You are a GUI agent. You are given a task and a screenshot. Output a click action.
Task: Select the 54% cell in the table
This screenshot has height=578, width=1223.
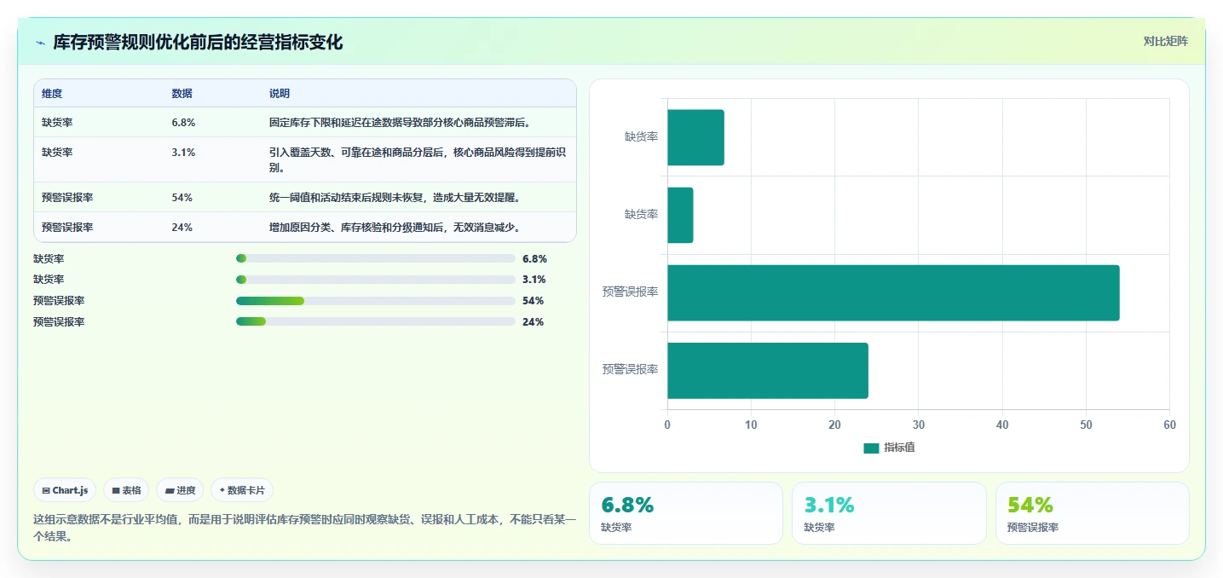[x=182, y=198]
